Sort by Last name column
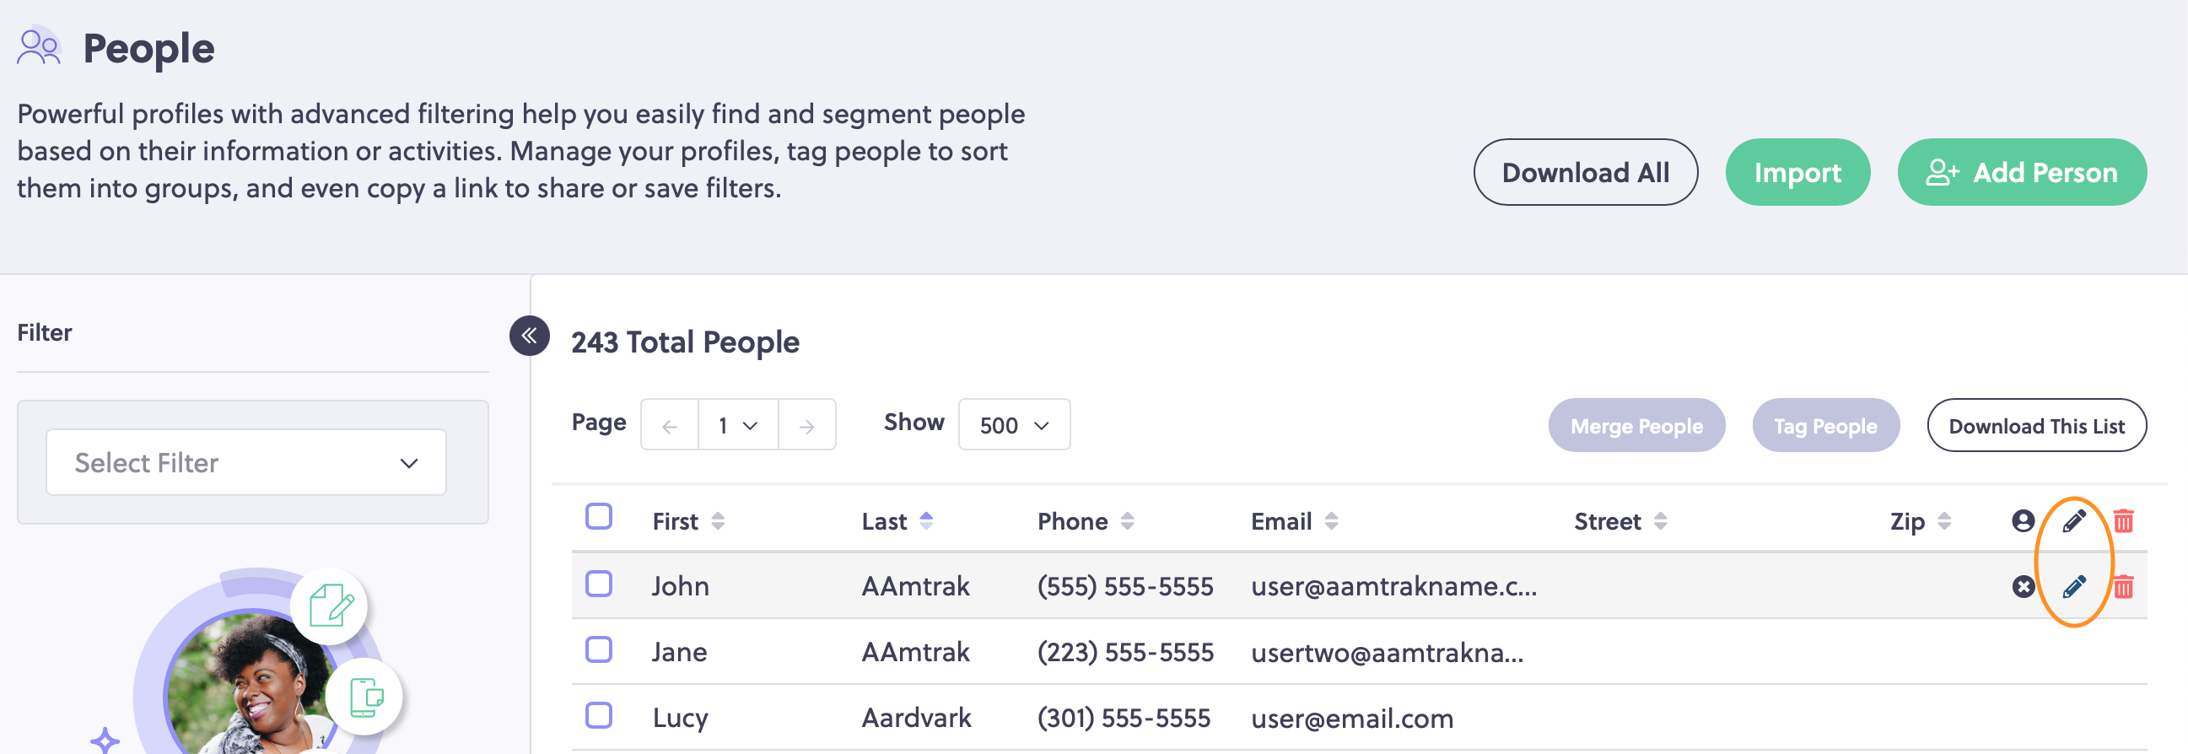The width and height of the screenshot is (2188, 754). coord(926,520)
